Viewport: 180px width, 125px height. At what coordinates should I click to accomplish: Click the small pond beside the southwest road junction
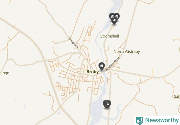click(59, 112)
